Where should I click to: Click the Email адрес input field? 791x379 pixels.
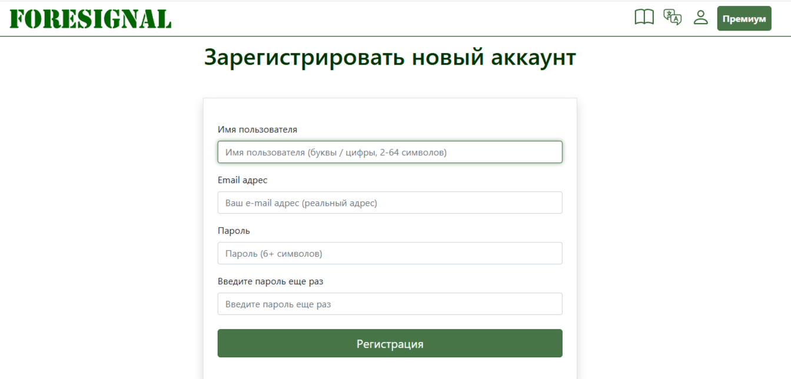click(390, 202)
